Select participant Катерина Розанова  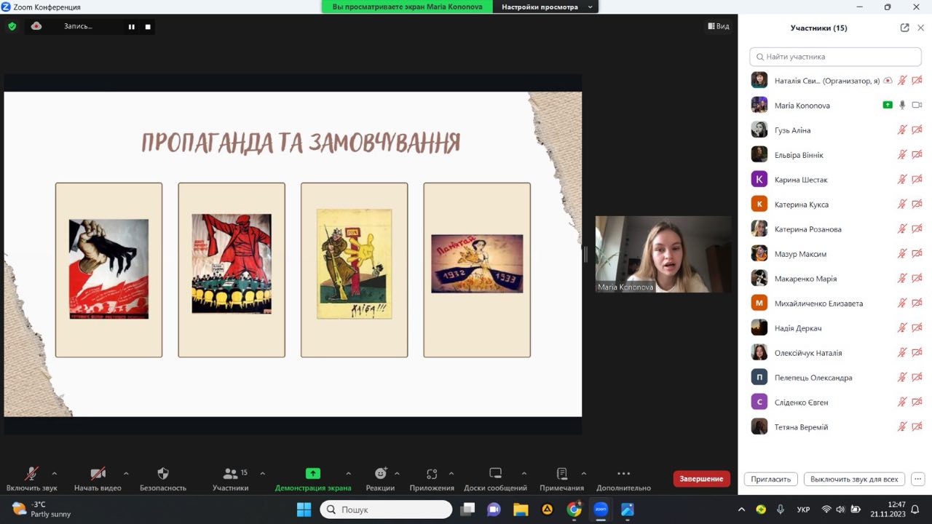836,229
